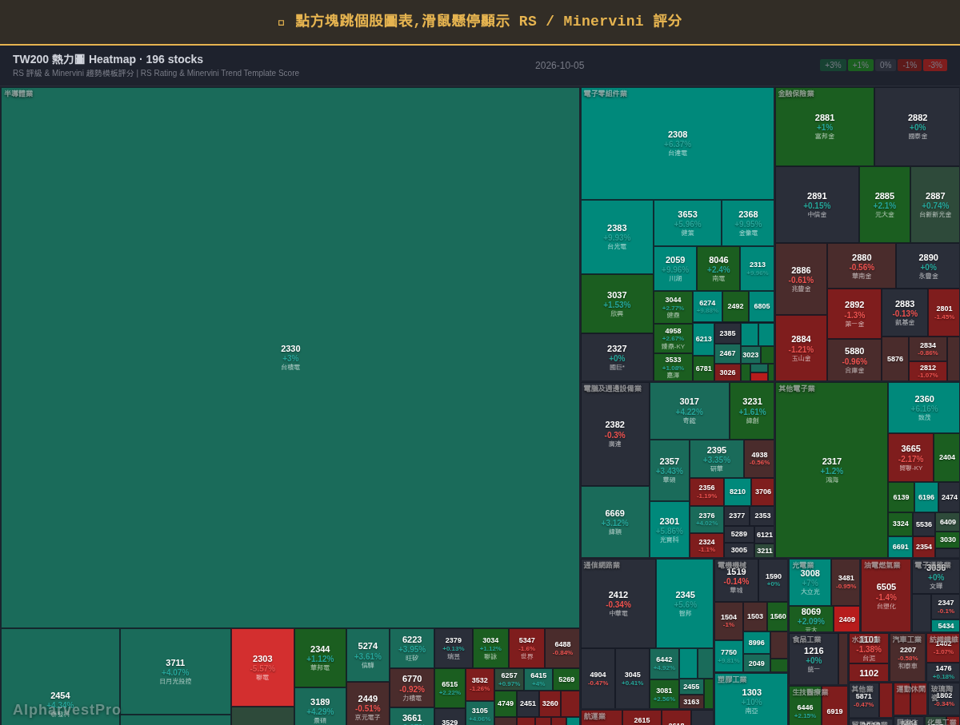Viewport: 960px width, 725px height.
Task: Click the 3008 大立光 tile
Action: (x=810, y=582)
